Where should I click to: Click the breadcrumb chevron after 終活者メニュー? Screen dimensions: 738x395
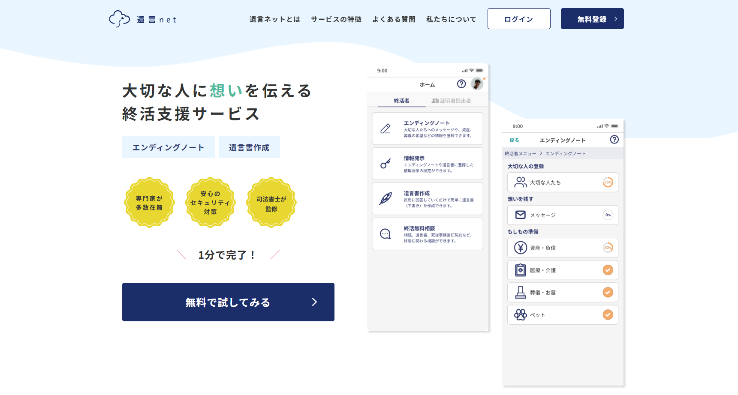point(541,153)
